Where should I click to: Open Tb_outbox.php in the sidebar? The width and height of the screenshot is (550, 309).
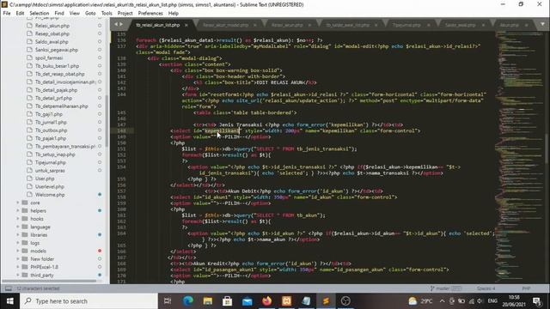(52, 130)
